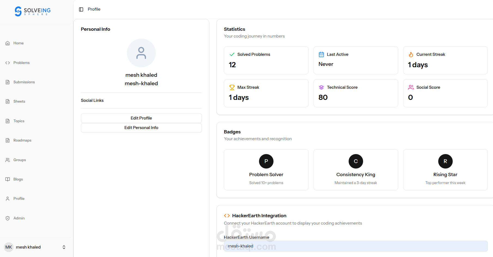Click the Home house icon
Image resolution: width=493 pixels, height=257 pixels.
pos(8,43)
